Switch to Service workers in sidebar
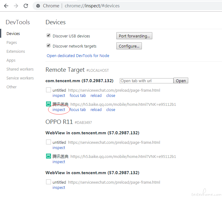Image resolution: width=222 pixels, height=199 pixels. pos(20,78)
